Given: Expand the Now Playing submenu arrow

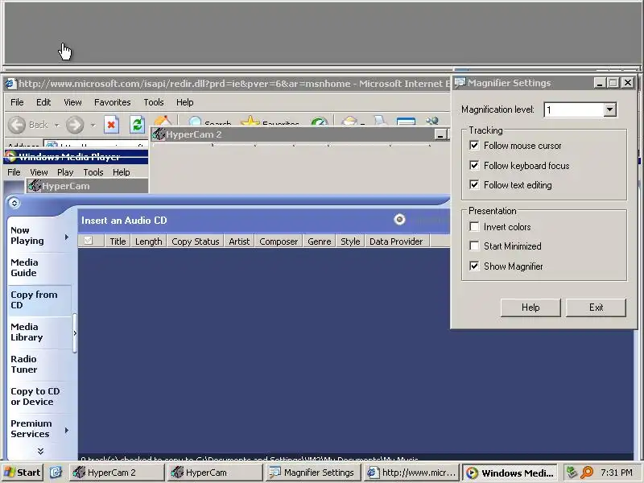Looking at the screenshot, I should tap(67, 237).
